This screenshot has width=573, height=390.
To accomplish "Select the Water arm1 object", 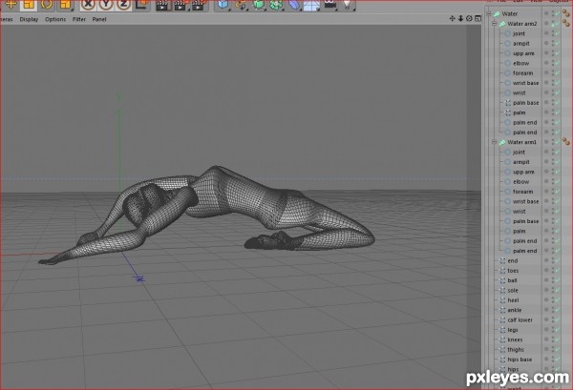I will coord(521,142).
